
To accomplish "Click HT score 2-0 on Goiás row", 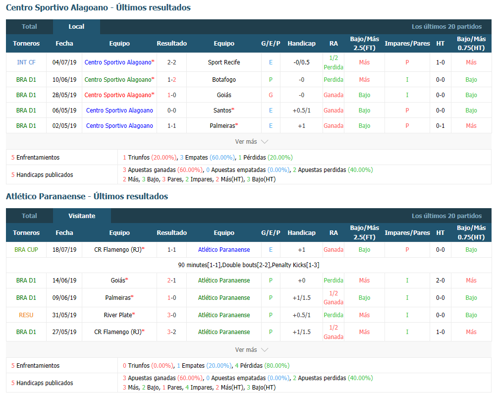I will [x=440, y=281].
